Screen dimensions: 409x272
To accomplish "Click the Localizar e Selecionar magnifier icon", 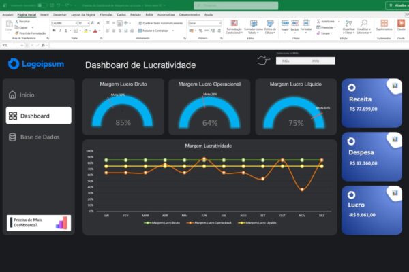I will [364, 23].
